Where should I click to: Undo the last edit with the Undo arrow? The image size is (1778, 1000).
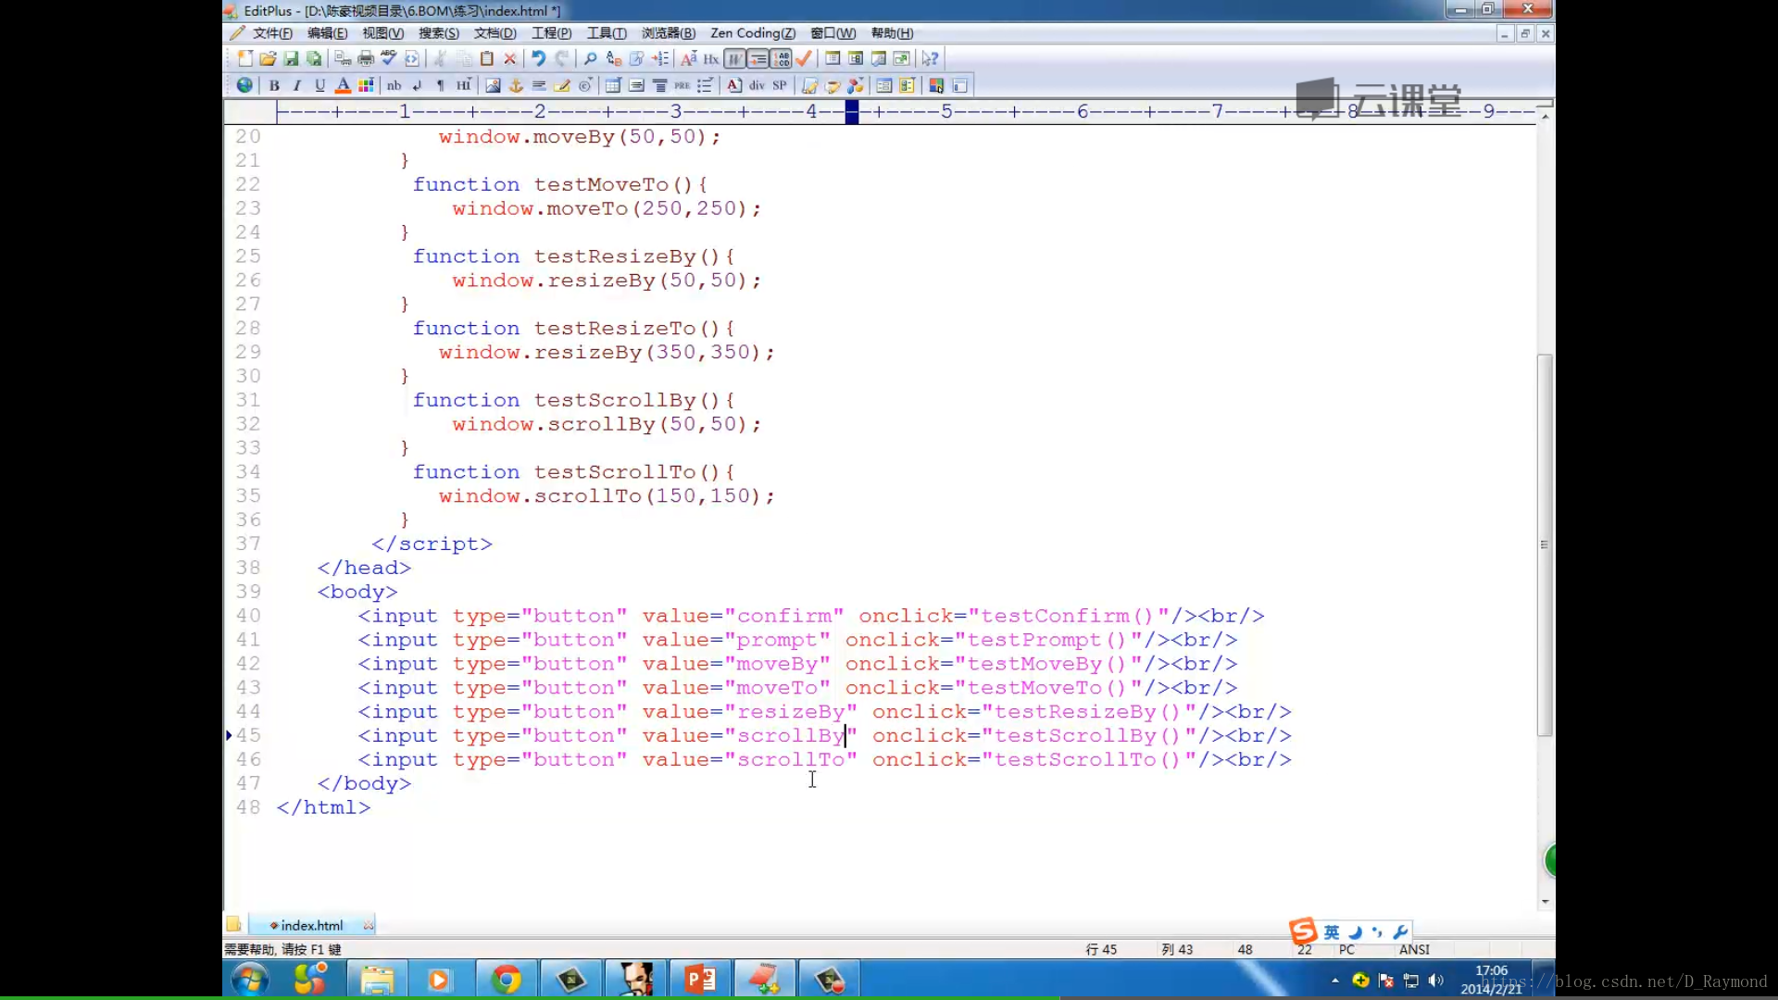pos(538,58)
